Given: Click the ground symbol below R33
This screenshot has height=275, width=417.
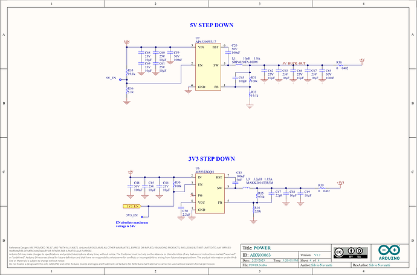Looking at the screenshot, I should click(x=250, y=106).
